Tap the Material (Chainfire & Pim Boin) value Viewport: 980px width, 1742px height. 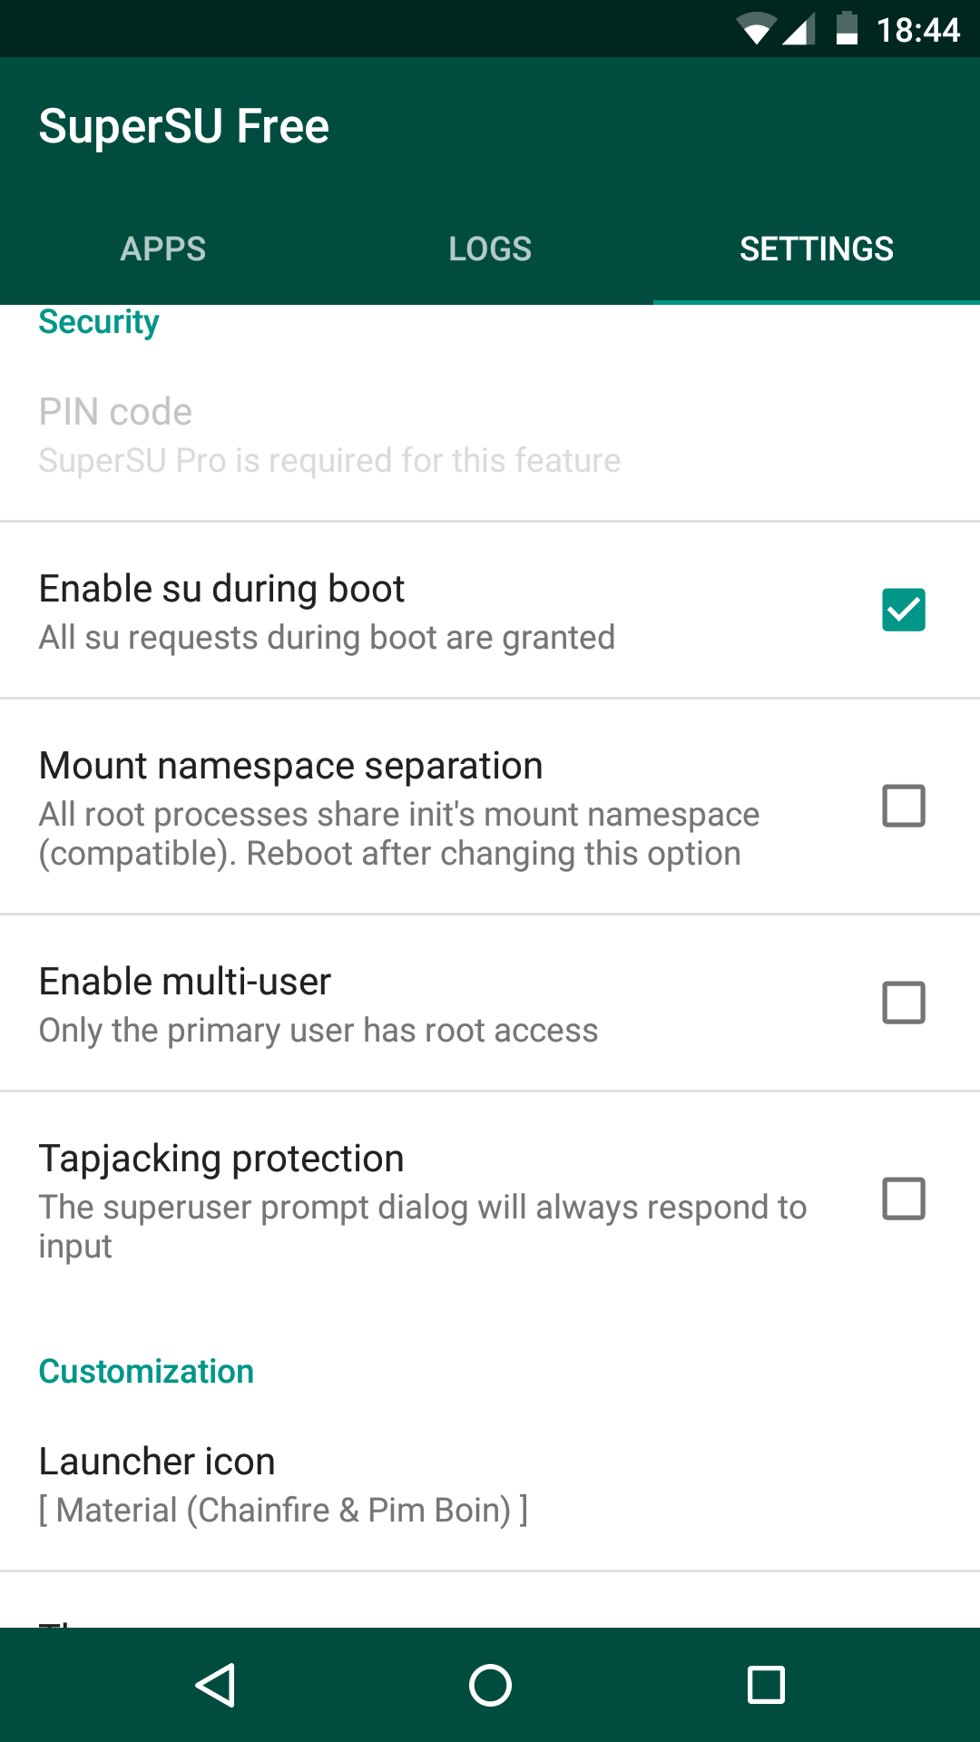point(283,1510)
